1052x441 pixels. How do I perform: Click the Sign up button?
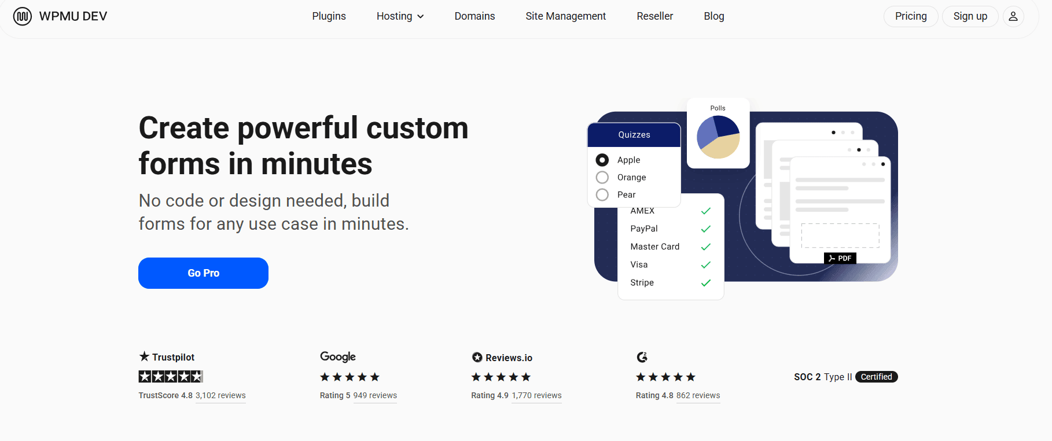point(970,16)
